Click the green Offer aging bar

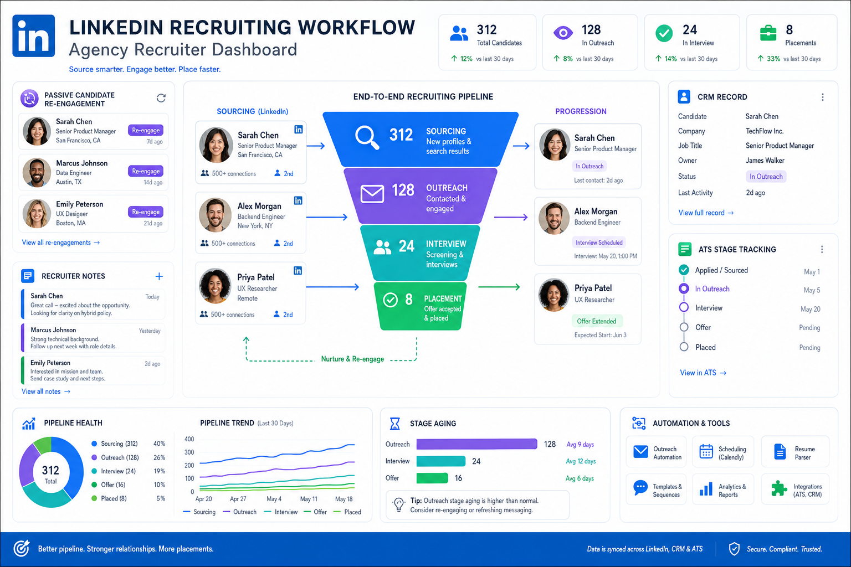click(432, 478)
